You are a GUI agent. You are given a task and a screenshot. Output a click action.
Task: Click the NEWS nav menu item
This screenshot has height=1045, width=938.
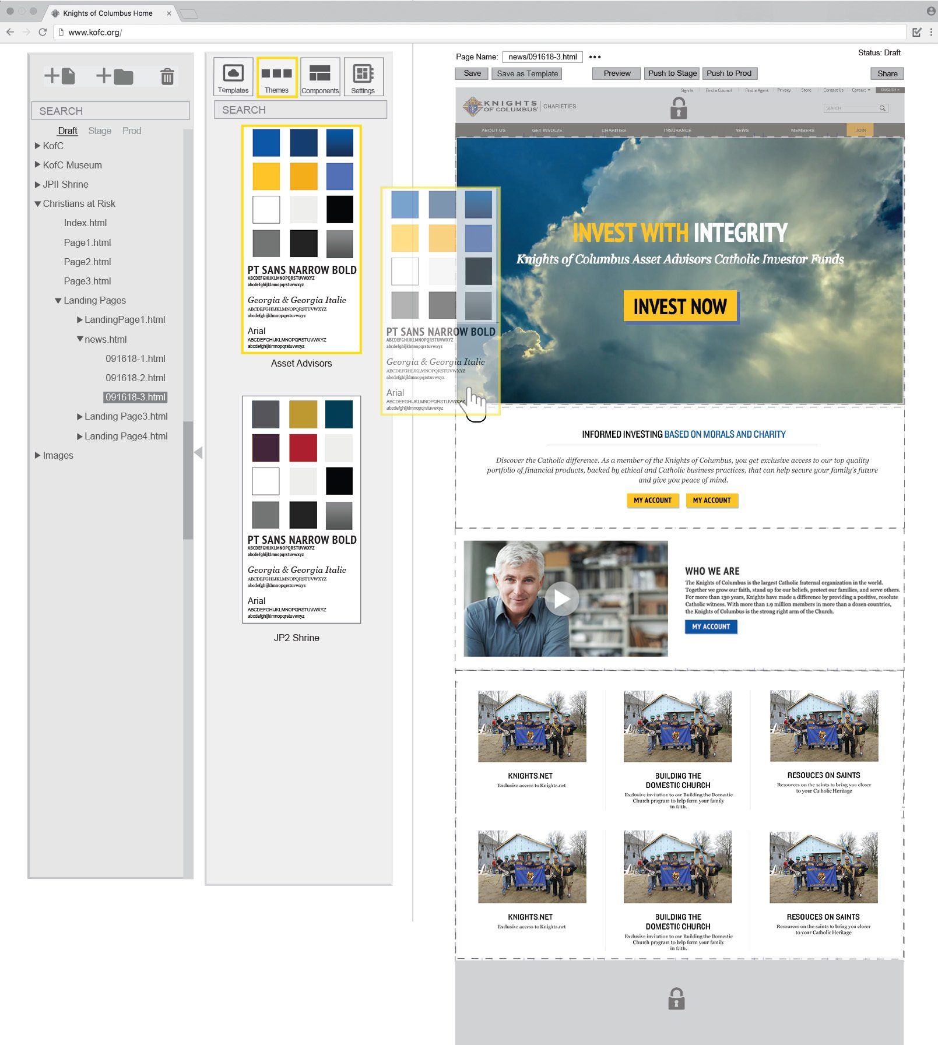tap(742, 130)
